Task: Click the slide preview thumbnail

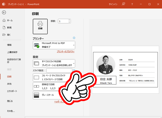Action: click(125, 70)
